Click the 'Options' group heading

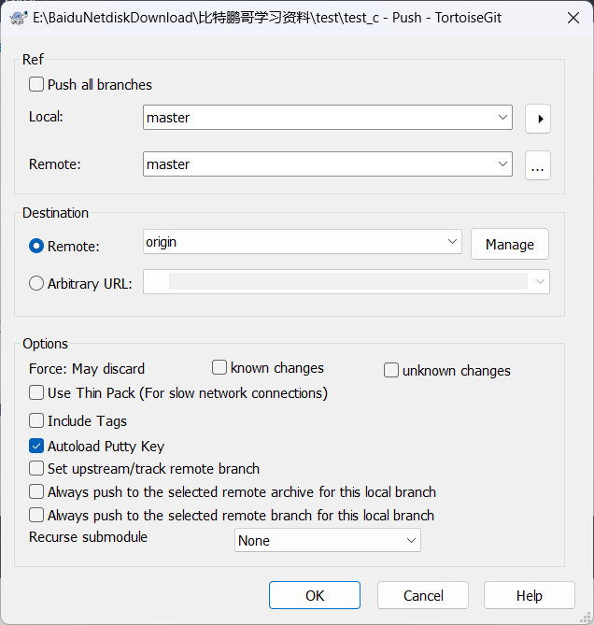coord(45,344)
